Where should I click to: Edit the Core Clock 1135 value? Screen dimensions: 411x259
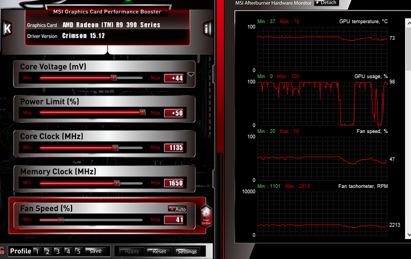174,148
